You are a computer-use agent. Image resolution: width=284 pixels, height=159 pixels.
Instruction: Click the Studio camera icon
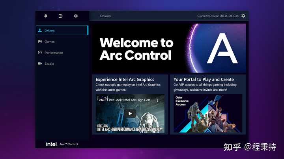click(x=40, y=64)
